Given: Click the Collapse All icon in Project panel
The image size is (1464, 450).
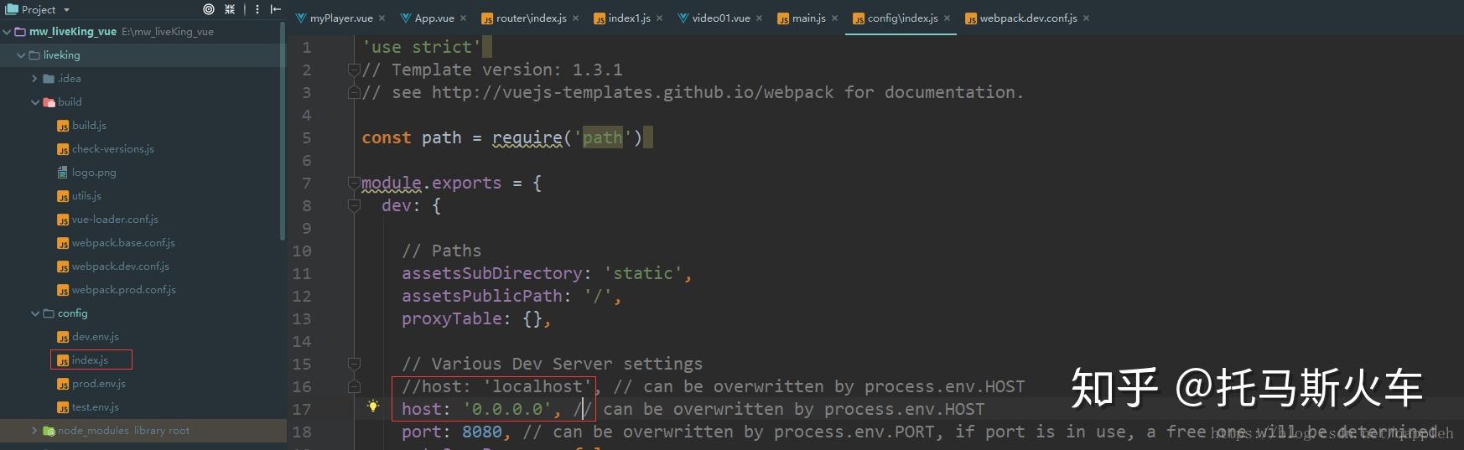Looking at the screenshot, I should (230, 9).
